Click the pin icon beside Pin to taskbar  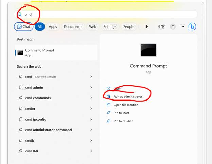(x=108, y=121)
